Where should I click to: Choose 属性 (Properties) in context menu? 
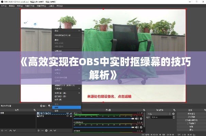coord(67,111)
